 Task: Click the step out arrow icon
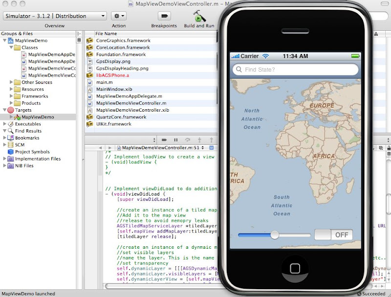point(211,140)
